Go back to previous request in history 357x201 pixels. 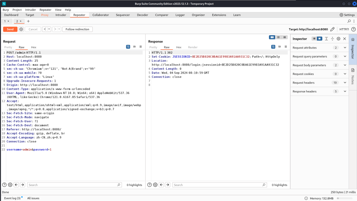click(45, 29)
